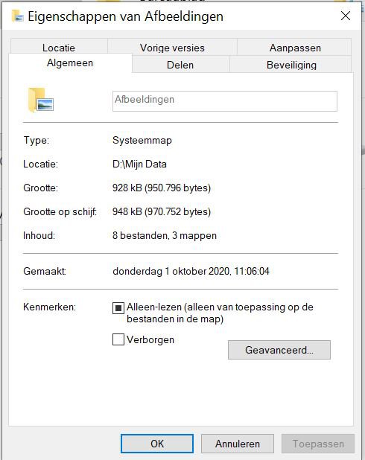This screenshot has height=460, width=365.
Task: Toggle the Alleen-lezen checkbox
Action: [x=118, y=308]
